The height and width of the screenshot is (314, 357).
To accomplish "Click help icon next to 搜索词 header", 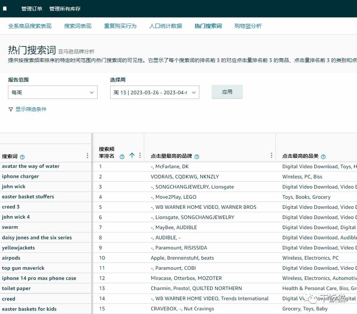I will point(22,157).
